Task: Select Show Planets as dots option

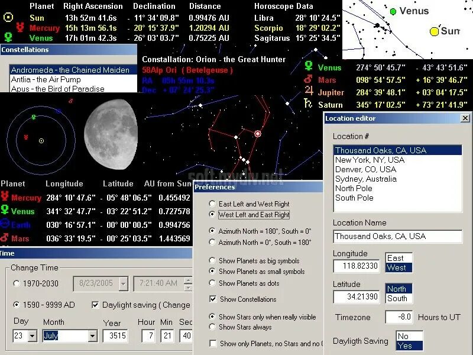Action: [x=212, y=283]
